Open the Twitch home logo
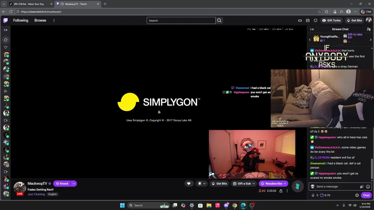Screen dimensions: 374x210 tap(6, 20)
